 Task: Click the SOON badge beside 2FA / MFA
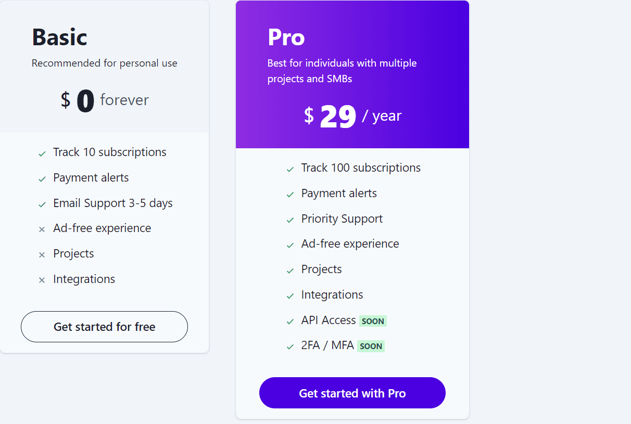371,346
